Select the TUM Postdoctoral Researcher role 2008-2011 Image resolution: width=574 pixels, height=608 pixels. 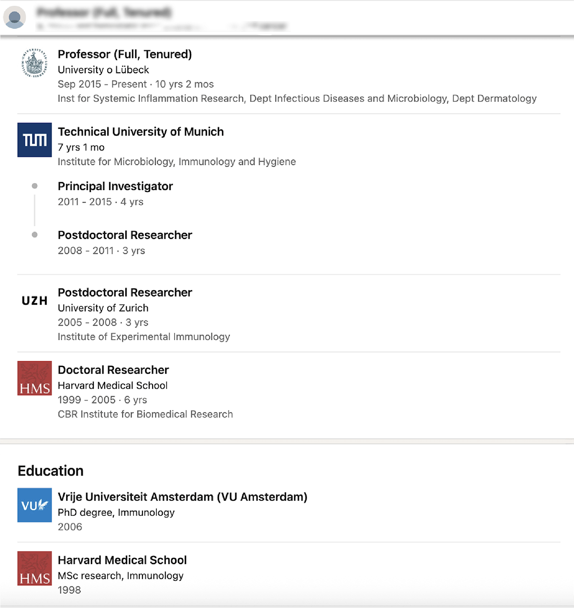125,235
